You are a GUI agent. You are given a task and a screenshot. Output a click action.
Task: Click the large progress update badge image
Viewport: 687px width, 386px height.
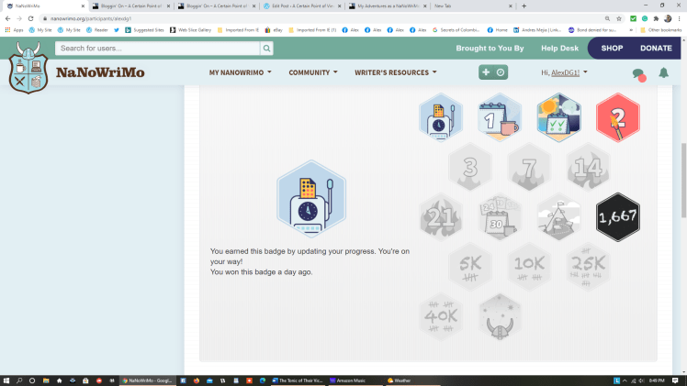310,199
